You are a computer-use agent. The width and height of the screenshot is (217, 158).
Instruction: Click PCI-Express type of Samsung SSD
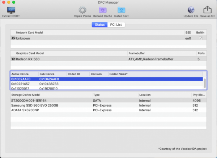tap(102, 106)
